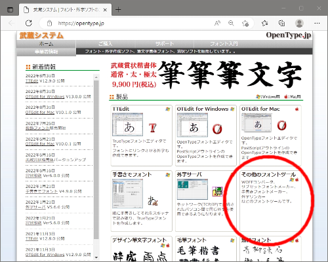Screen dimensions: 328x262
Task: Click the red T TTEdit icon
Action: click(x=153, y=128)
